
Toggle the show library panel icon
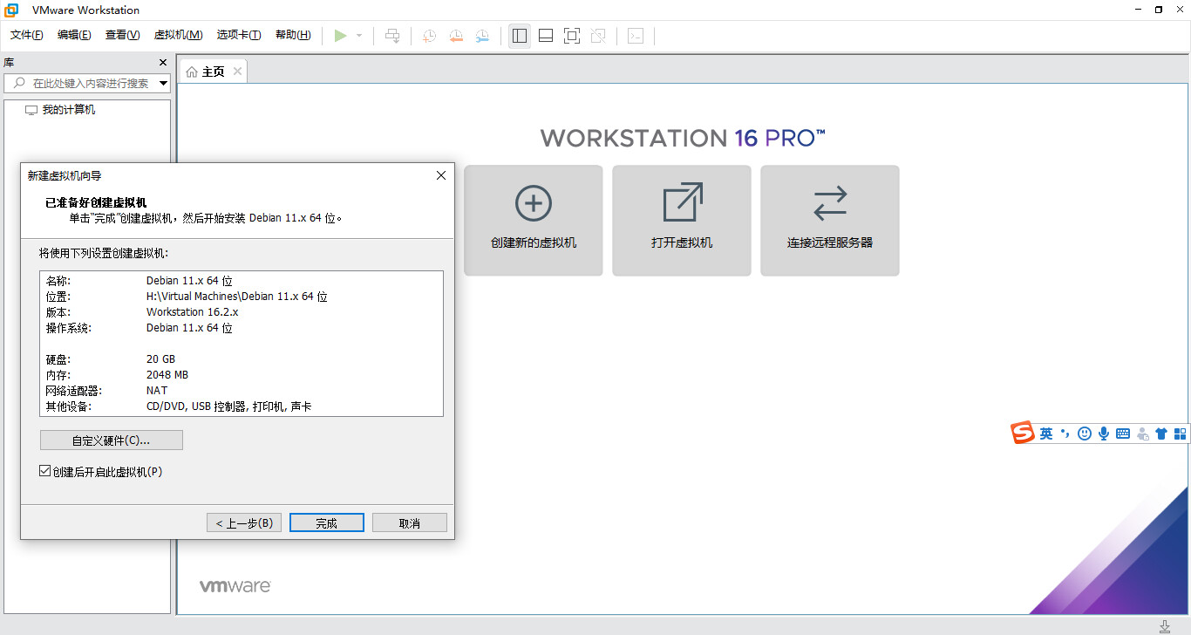pyautogui.click(x=520, y=36)
